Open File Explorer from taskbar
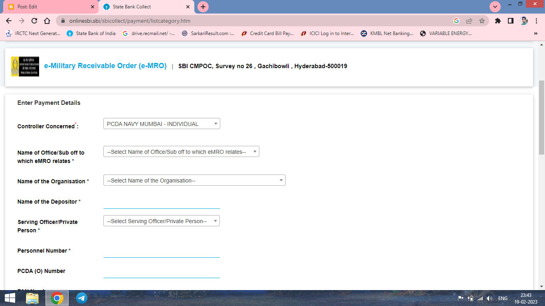 [32, 298]
